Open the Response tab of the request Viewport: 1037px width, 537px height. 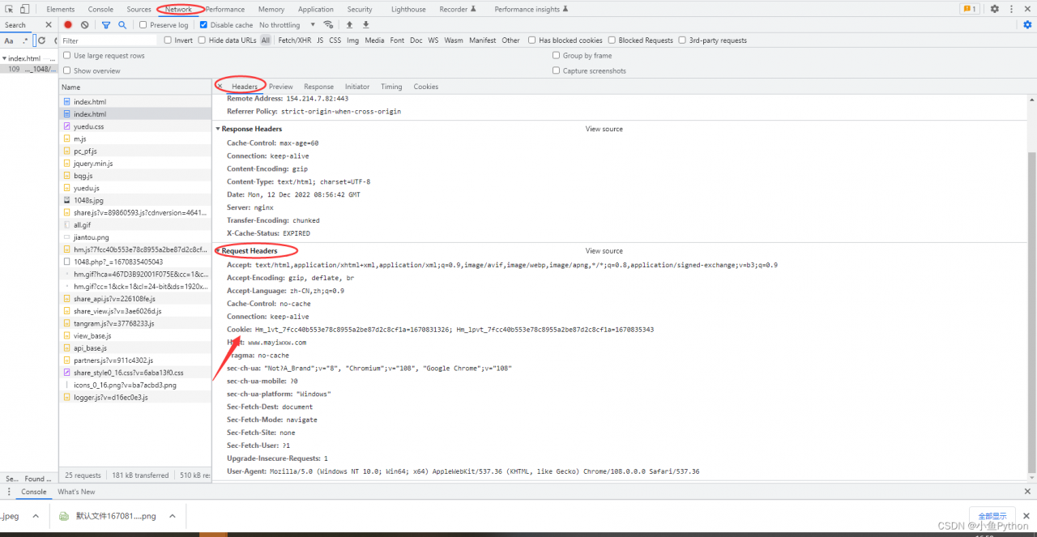point(318,87)
